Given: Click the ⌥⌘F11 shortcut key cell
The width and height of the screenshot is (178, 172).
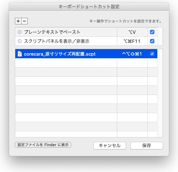Looking at the screenshot, I should click(132, 41).
